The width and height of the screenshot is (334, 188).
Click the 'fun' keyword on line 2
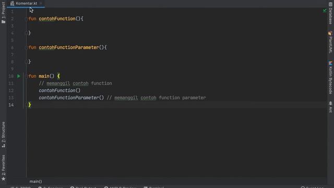(32, 19)
